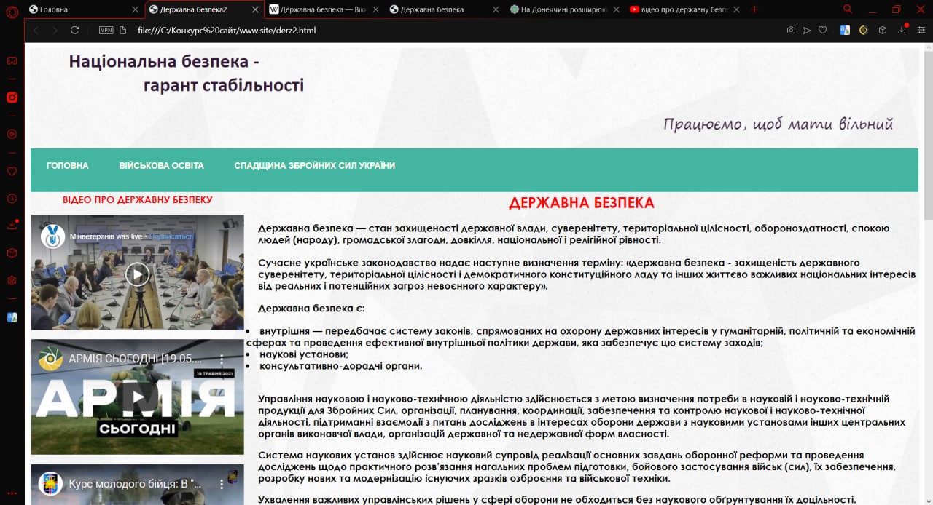View page info file icon
Viewport: 933px width, 505px height.
coord(123,31)
